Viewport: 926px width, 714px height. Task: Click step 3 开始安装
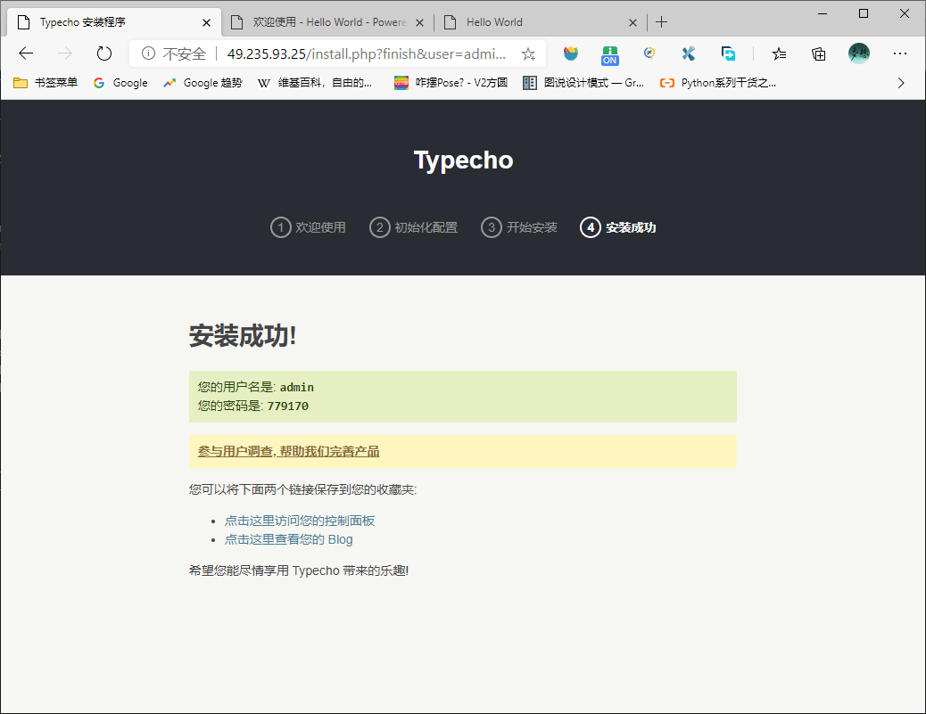pos(519,227)
